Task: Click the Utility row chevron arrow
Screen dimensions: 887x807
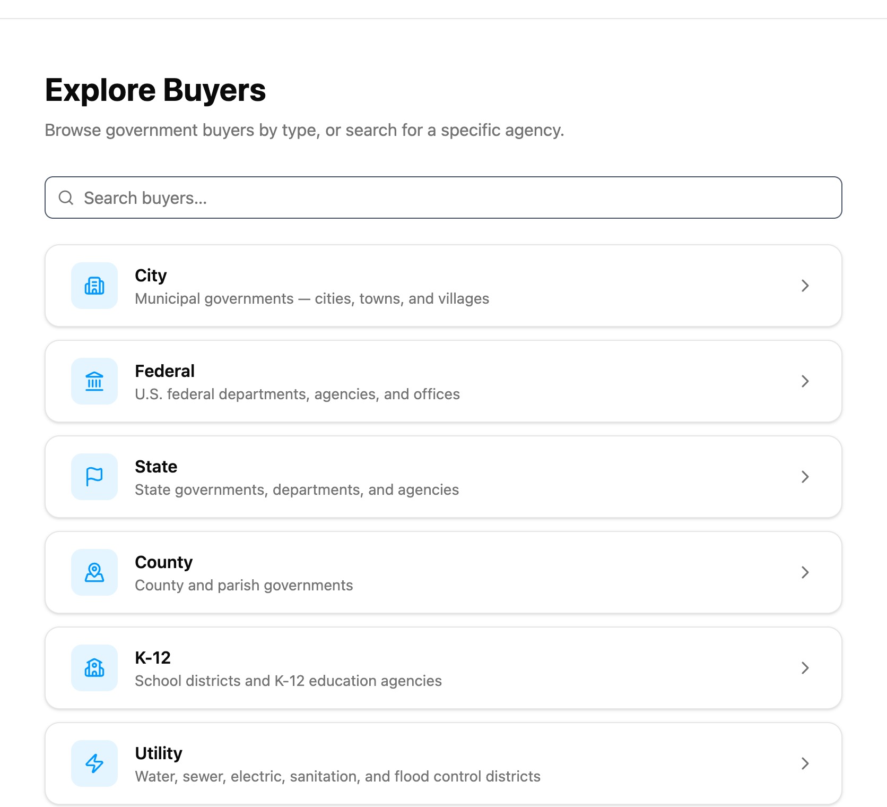Action: 805,763
